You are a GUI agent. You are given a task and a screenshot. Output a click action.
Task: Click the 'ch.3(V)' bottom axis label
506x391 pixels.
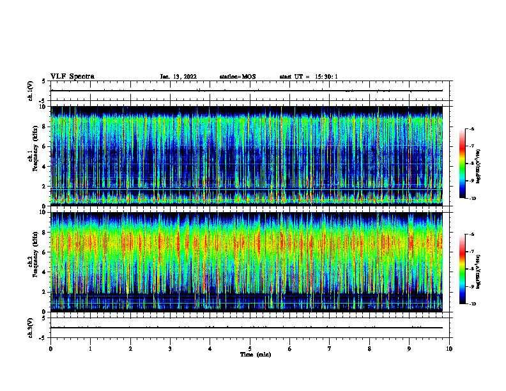click(x=31, y=328)
